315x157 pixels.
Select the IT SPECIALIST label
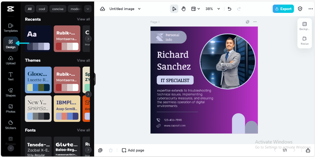[x=175, y=80]
